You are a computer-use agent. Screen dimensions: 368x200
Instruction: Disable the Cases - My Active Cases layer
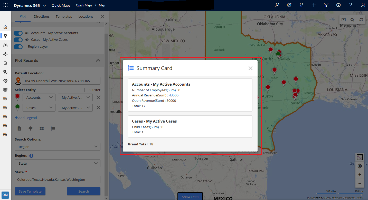pyautogui.click(x=18, y=40)
